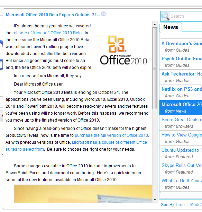Image resolution: width=202 pixels, height=212 pixels.
Task: Open Netflix on PS3 news entry
Action: click(x=181, y=92)
